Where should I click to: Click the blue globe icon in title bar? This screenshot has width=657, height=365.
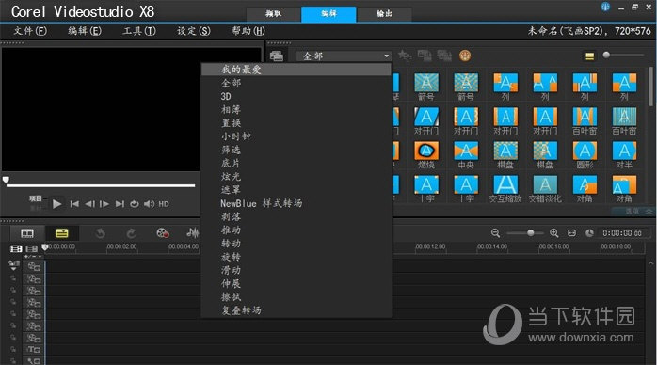tap(605, 7)
